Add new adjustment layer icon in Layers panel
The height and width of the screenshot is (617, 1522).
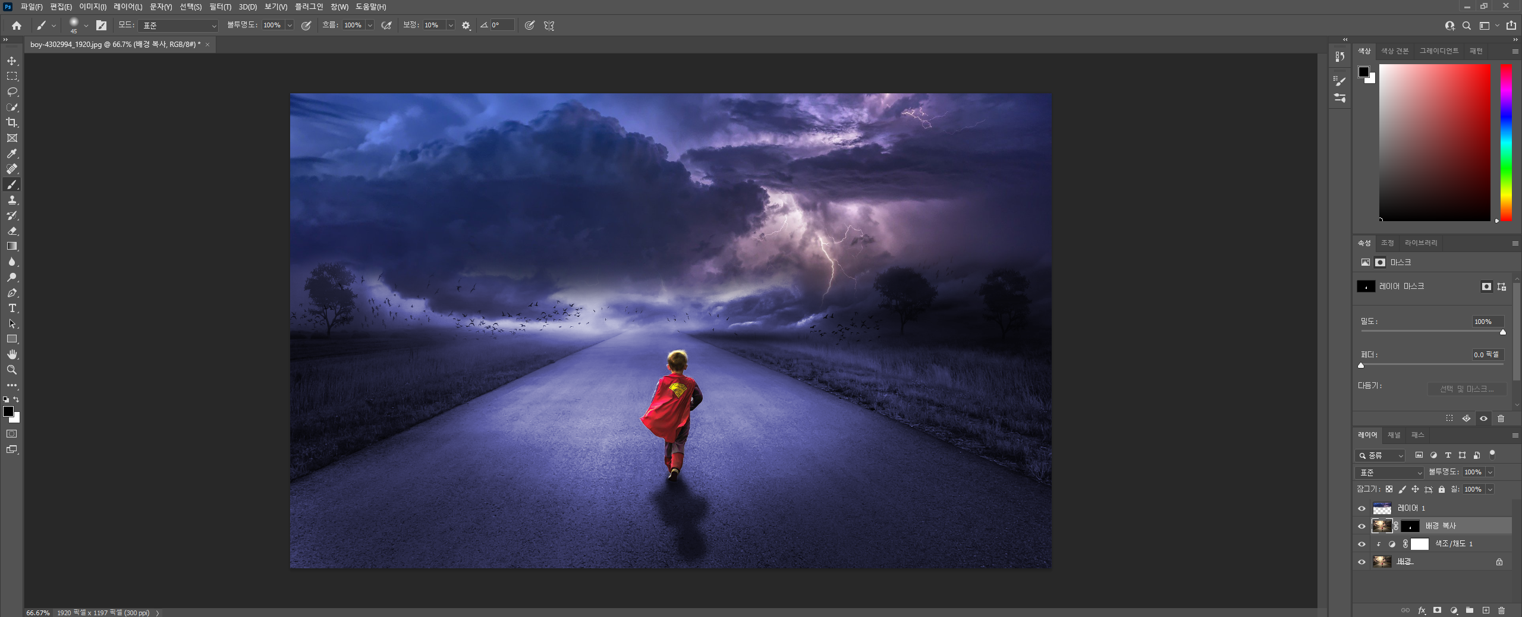click(x=1454, y=610)
